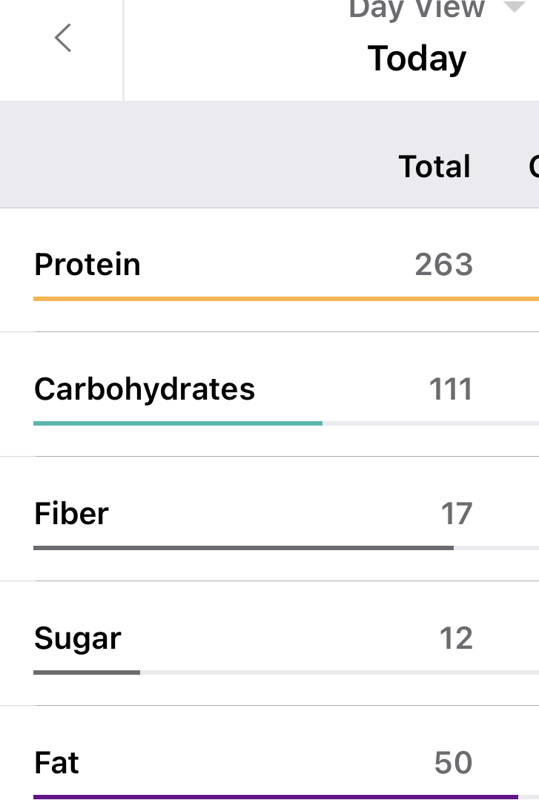Open the Fat row label

pyautogui.click(x=56, y=763)
